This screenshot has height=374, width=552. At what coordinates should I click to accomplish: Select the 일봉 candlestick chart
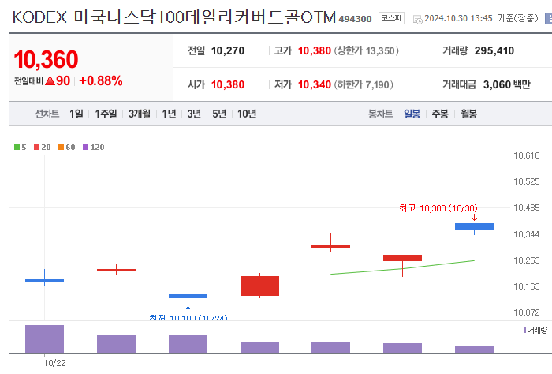click(x=412, y=114)
